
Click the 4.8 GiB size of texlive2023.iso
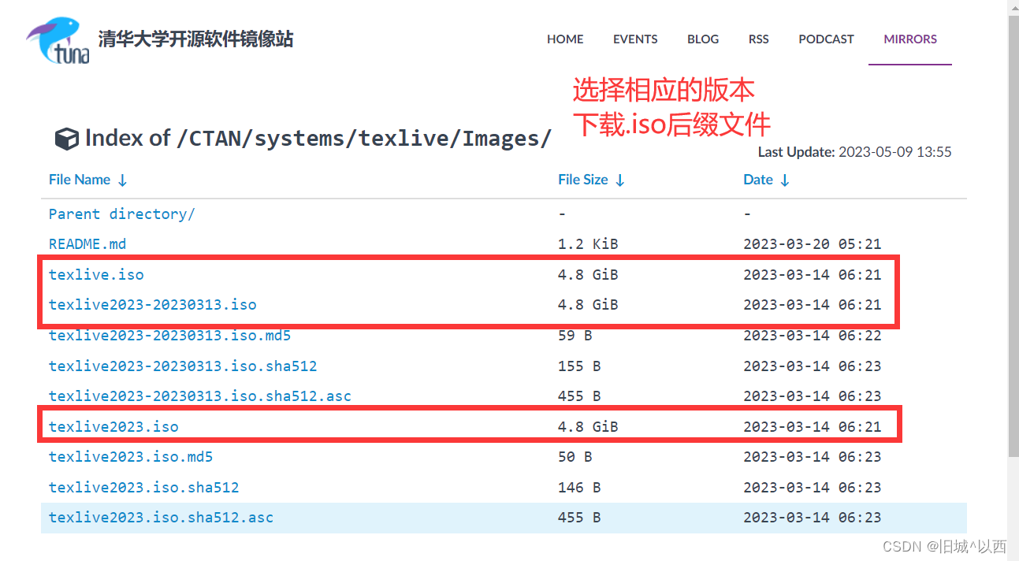(588, 426)
